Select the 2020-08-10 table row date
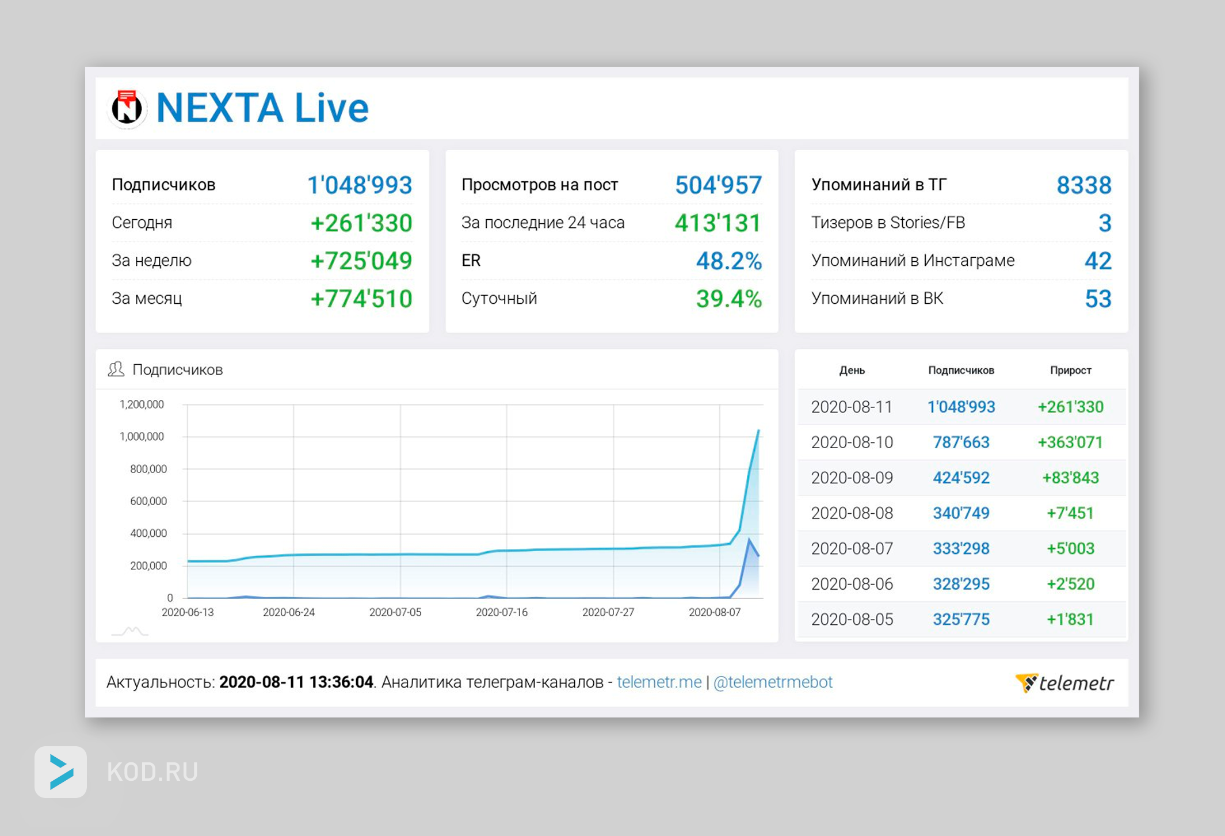Viewport: 1225px width, 836px height. tap(852, 442)
